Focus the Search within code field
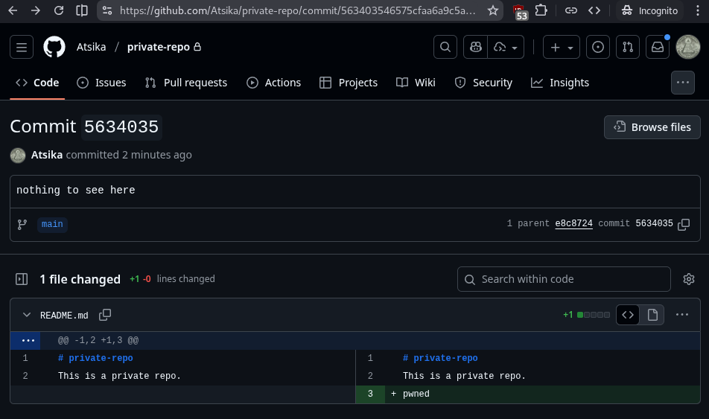Viewport: 709px width, 419px height. point(564,279)
